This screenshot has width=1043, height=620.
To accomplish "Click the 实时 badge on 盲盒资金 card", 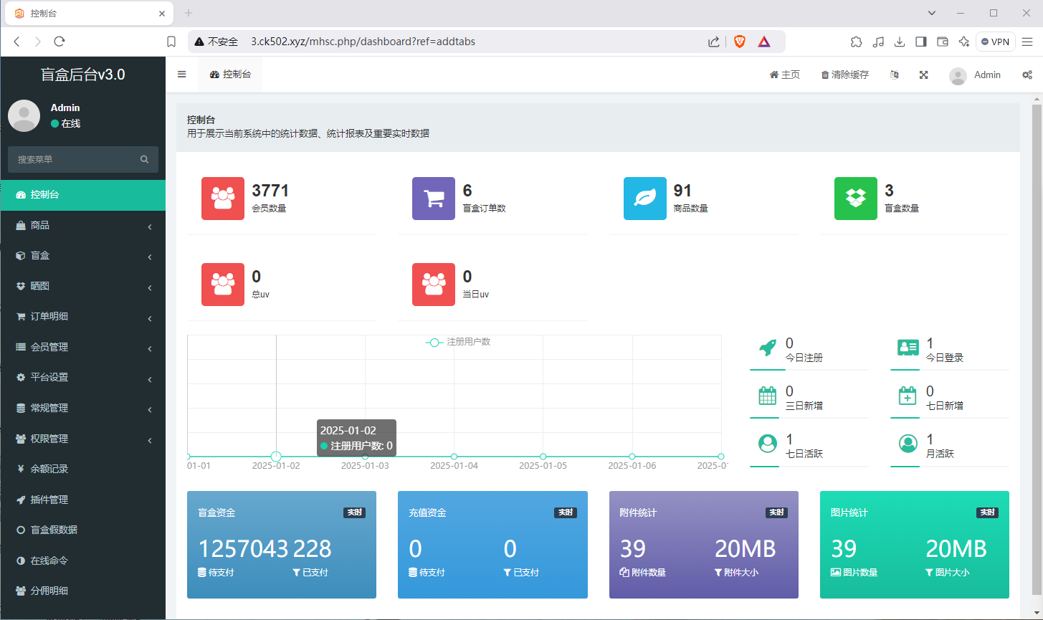I will pyautogui.click(x=354, y=513).
